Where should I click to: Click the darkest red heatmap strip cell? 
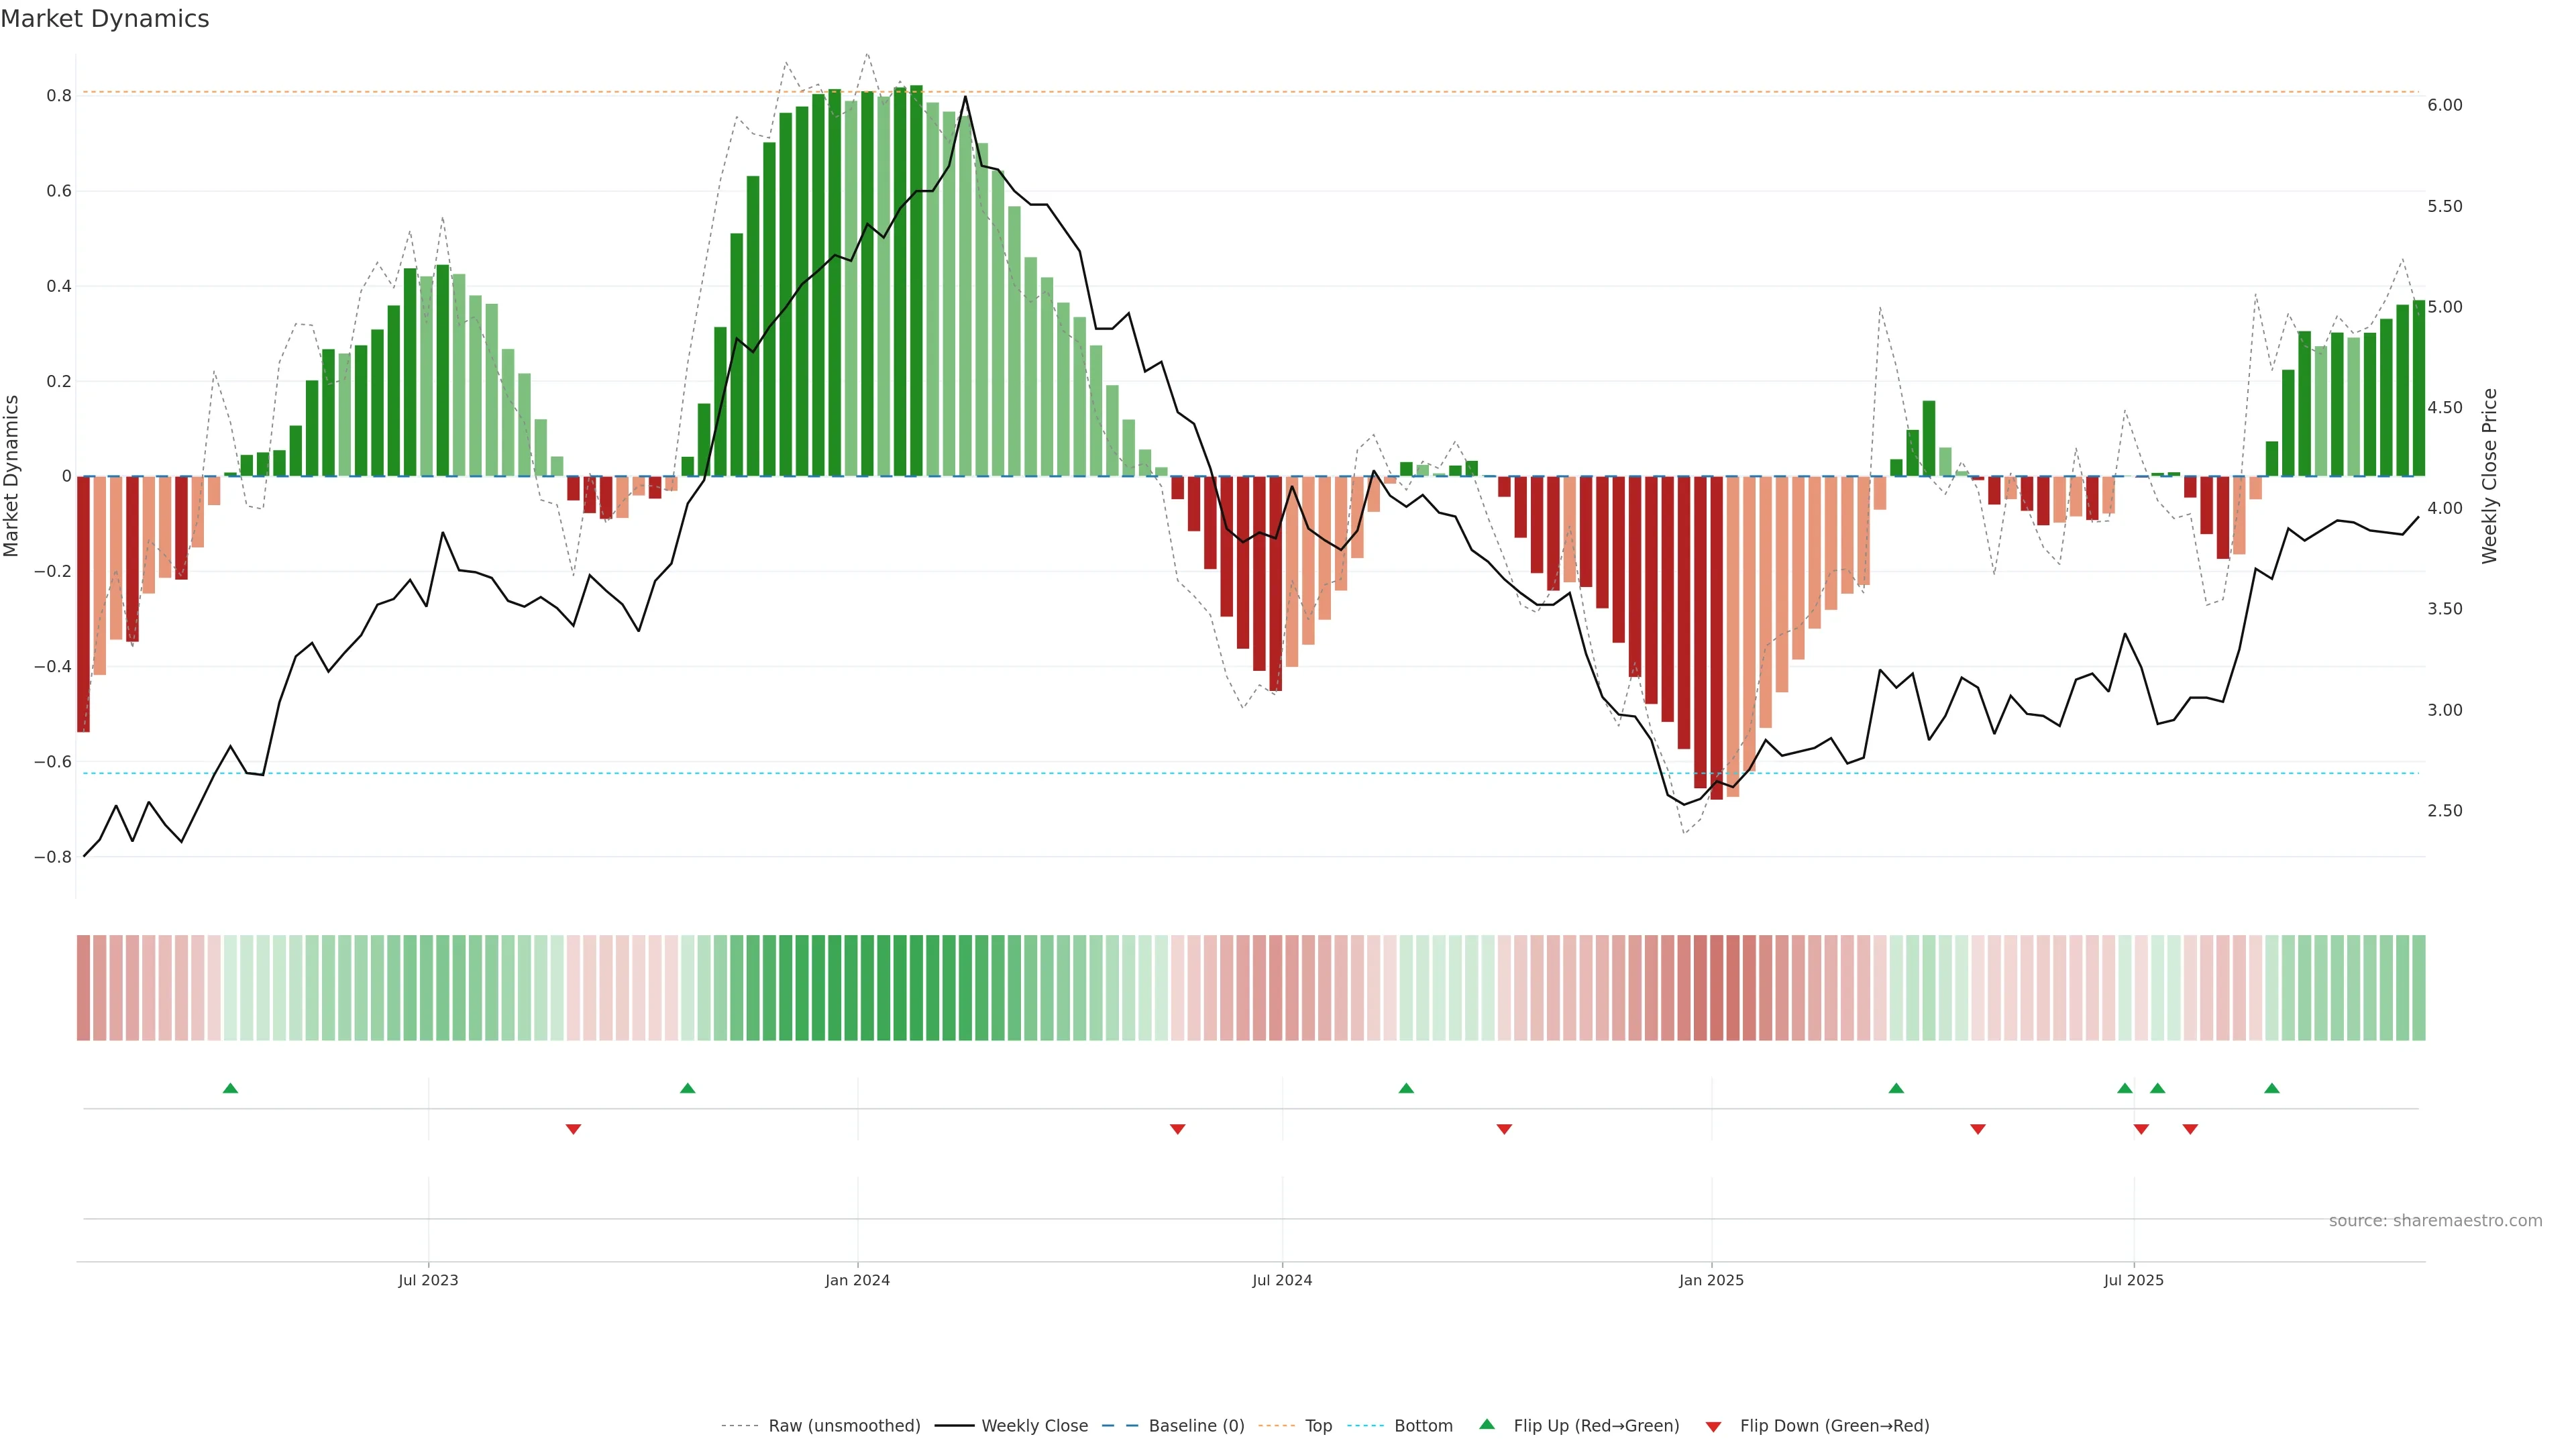(x=1716, y=988)
